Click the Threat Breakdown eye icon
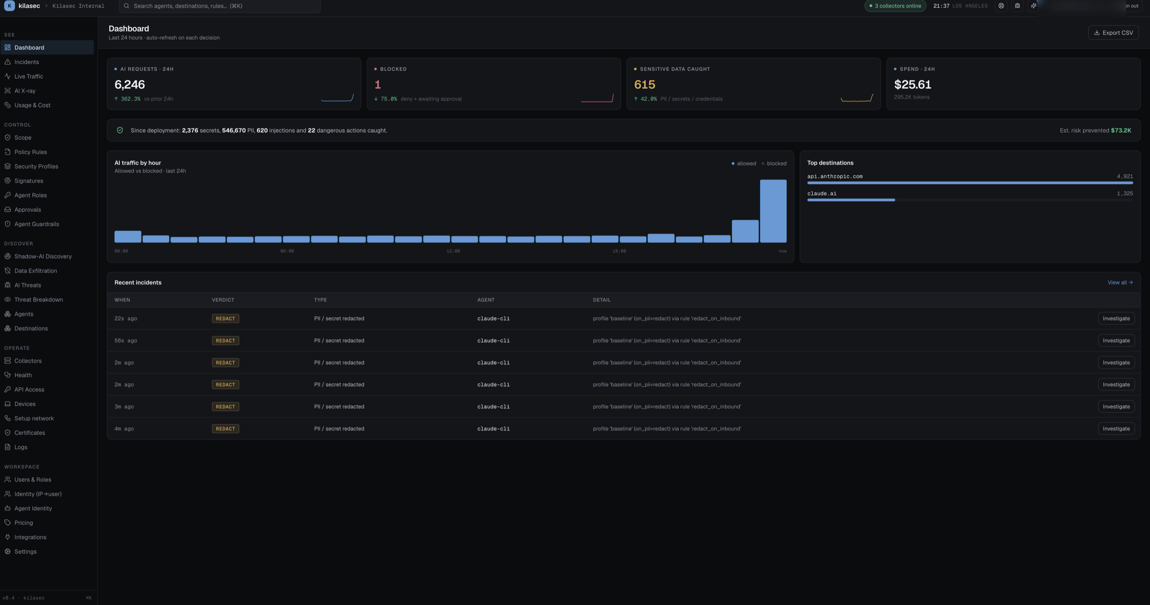Viewport: 1150px width, 605px height. (x=8, y=299)
